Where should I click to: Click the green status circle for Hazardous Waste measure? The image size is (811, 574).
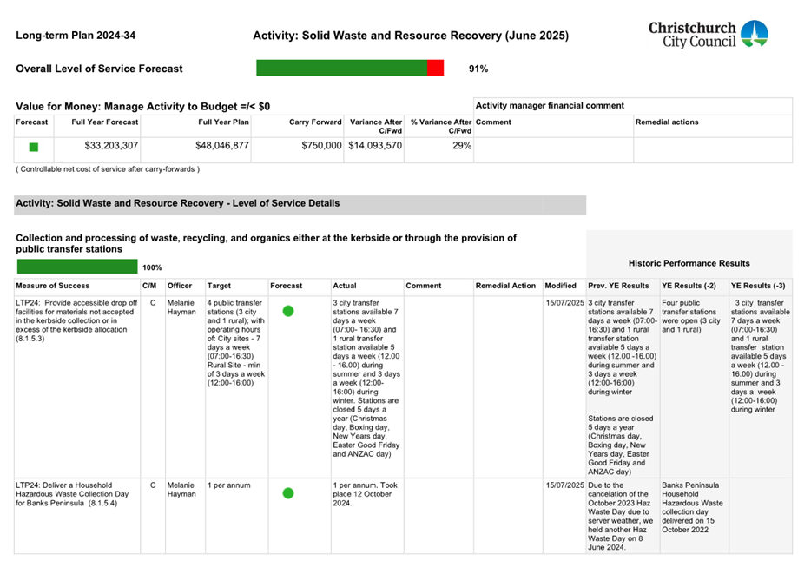(288, 493)
